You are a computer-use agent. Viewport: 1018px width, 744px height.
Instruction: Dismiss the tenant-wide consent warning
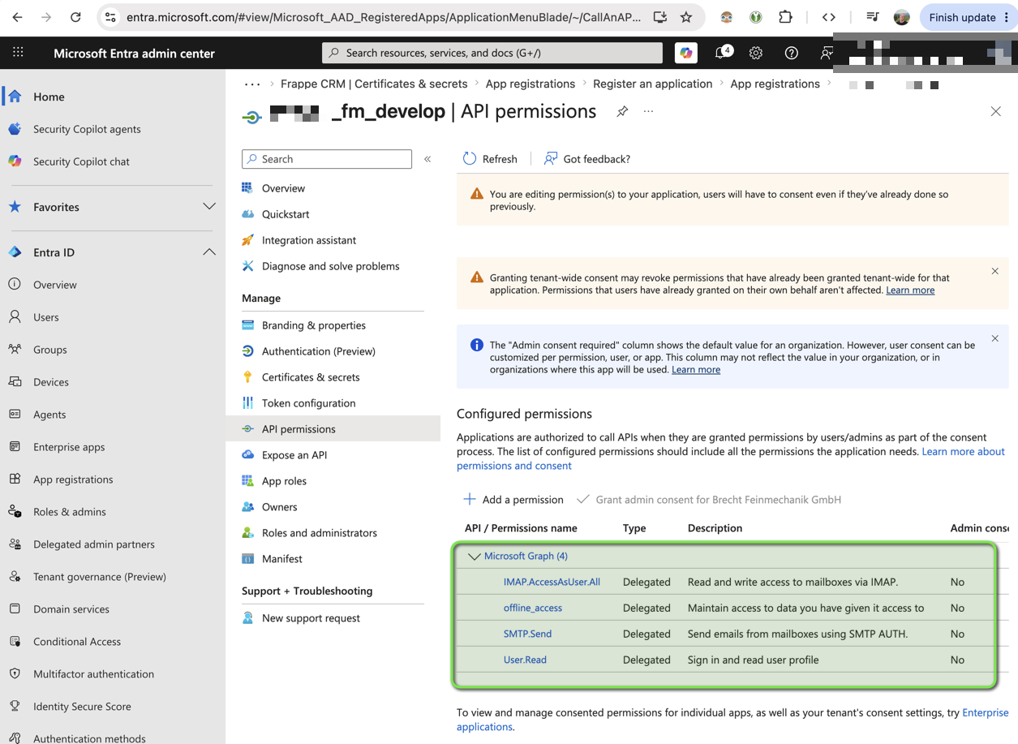click(x=995, y=271)
